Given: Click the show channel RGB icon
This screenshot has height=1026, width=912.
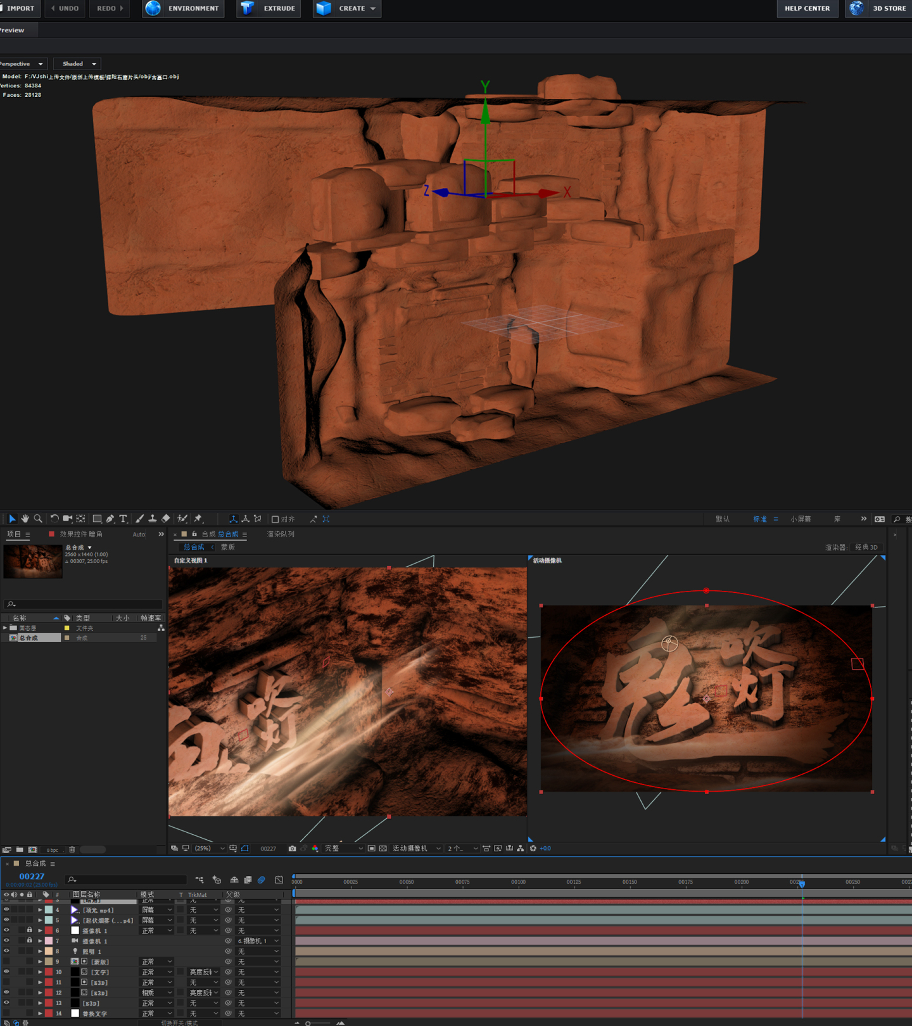Looking at the screenshot, I should coord(315,849).
